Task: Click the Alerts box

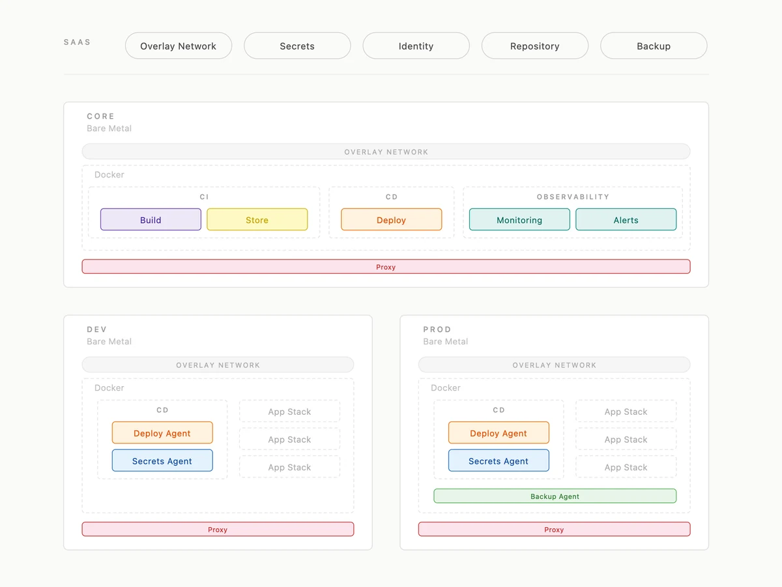Action: 626,220
